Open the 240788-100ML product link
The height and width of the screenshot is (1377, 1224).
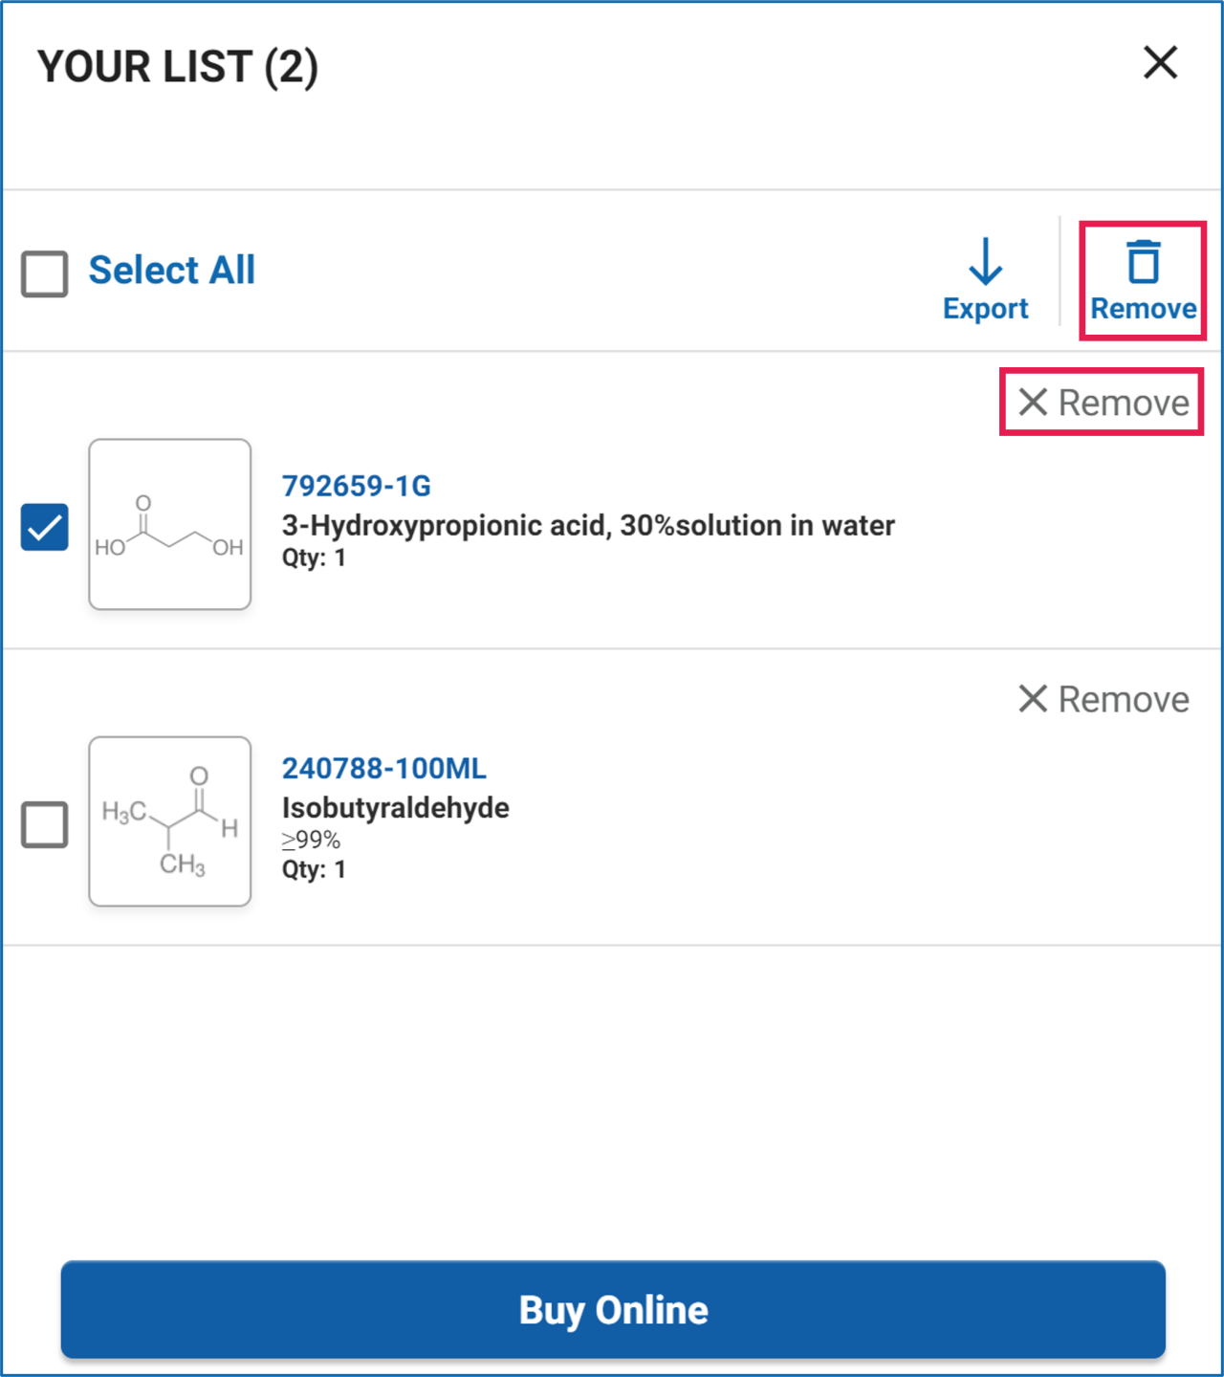click(383, 768)
